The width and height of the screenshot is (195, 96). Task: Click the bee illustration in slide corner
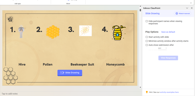point(10,19)
